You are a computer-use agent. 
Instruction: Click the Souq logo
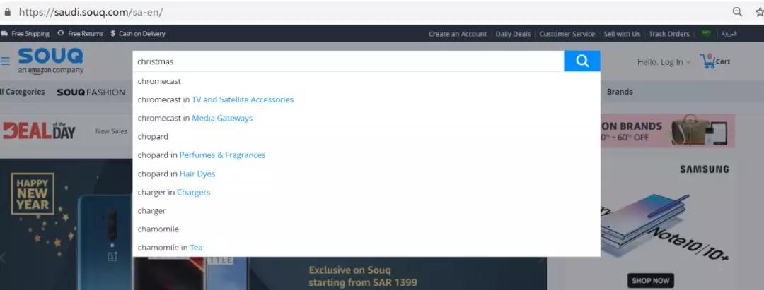point(51,61)
